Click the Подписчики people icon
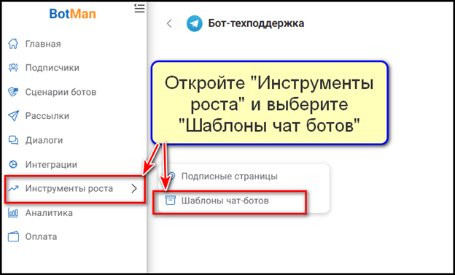Viewport: 455px width, 275px height. tap(13, 68)
